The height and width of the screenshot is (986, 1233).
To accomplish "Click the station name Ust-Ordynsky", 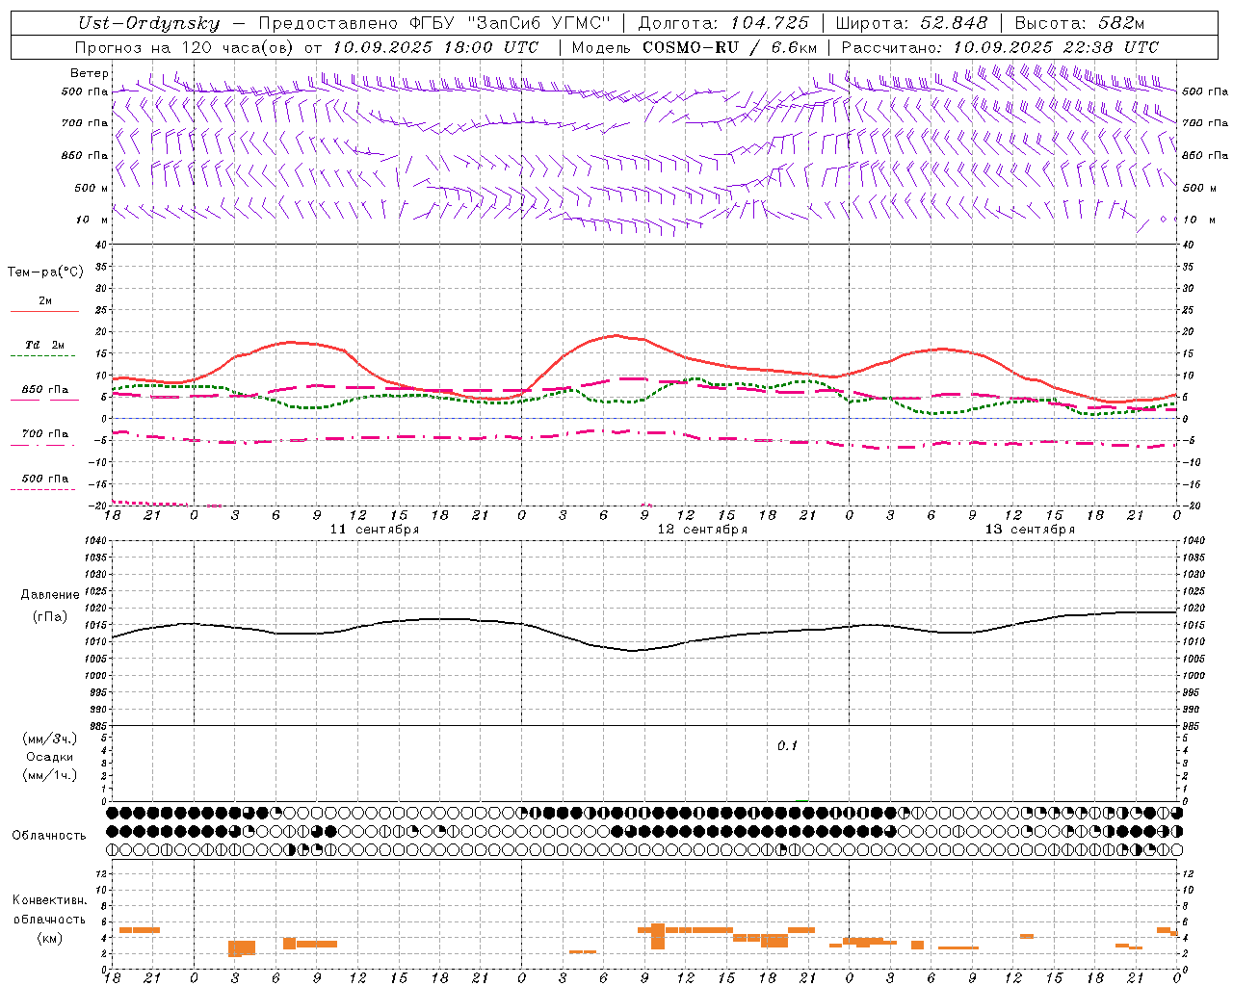I will point(148,23).
